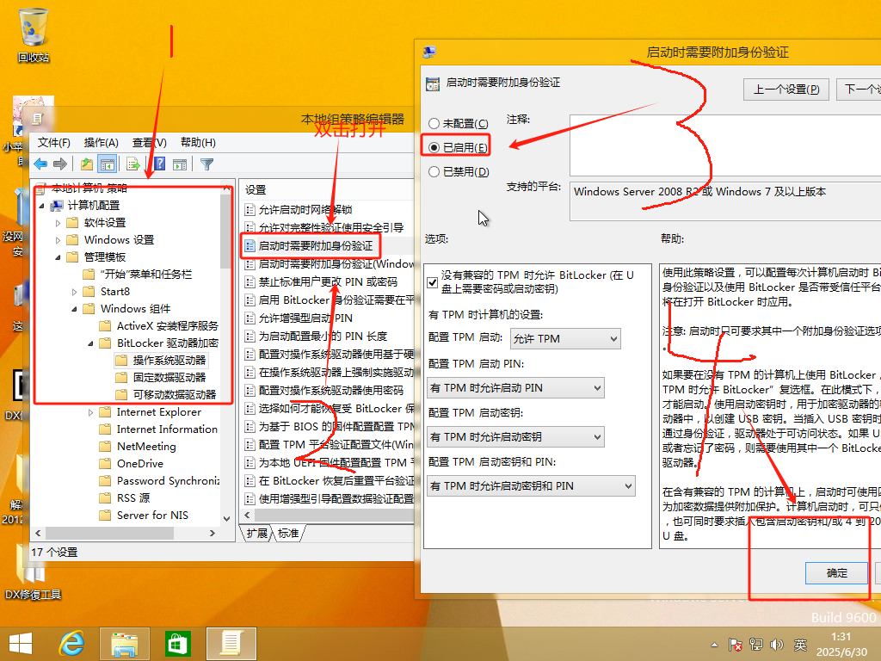Click the 确定 button
This screenshot has width=881, height=661.
click(836, 572)
